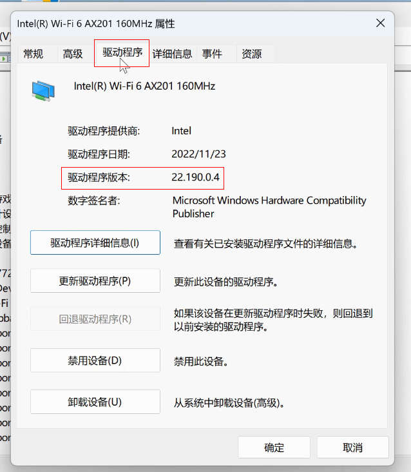Open the 事件 tab
This screenshot has width=411, height=472.
tap(212, 54)
